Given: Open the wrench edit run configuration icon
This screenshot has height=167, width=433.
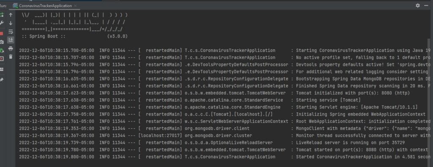Looking at the screenshot, I should tap(2, 23).
